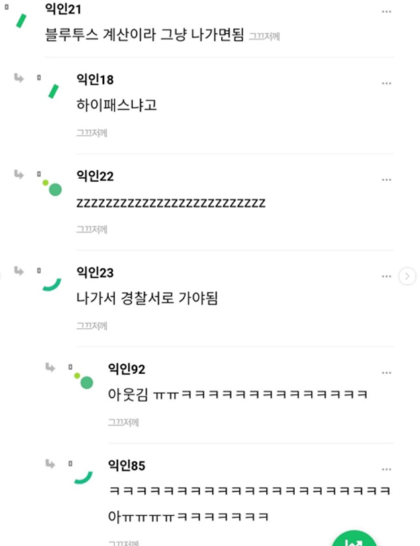Click the reply arrow beside 익인92
The height and width of the screenshot is (546, 420).
click(x=50, y=368)
